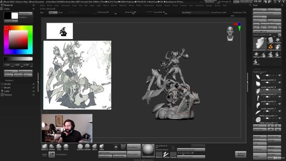Open the FreeHand stroke selector
The height and width of the screenshot is (161, 286).
(166, 155)
